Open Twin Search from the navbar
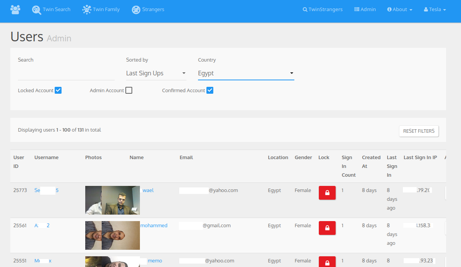 (x=51, y=10)
